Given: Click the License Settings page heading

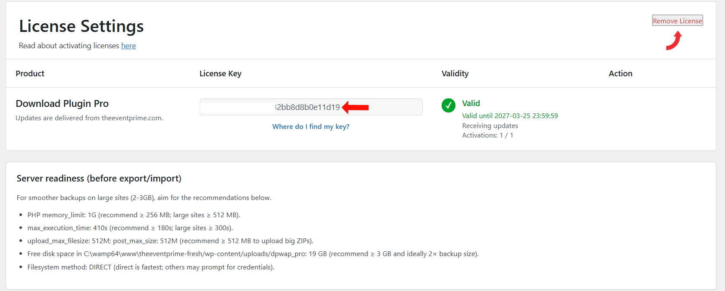Looking at the screenshot, I should point(81,26).
